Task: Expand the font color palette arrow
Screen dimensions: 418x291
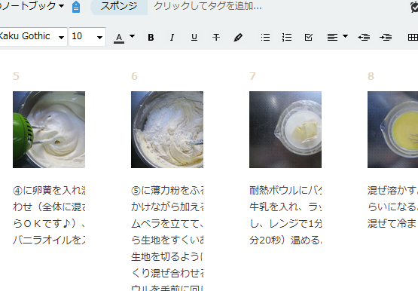Action: (x=133, y=36)
